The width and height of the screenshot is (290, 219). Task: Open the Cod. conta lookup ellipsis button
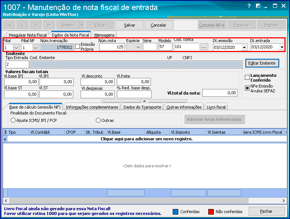click(203, 47)
